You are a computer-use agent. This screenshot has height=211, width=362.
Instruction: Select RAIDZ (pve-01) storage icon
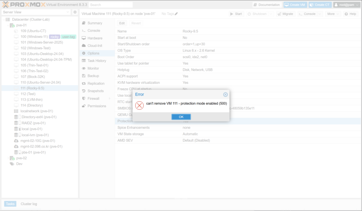(16, 123)
